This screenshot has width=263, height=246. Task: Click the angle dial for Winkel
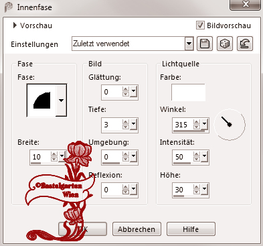230,125
